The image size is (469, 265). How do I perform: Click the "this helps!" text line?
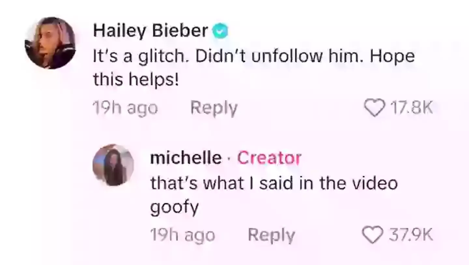[x=136, y=79]
